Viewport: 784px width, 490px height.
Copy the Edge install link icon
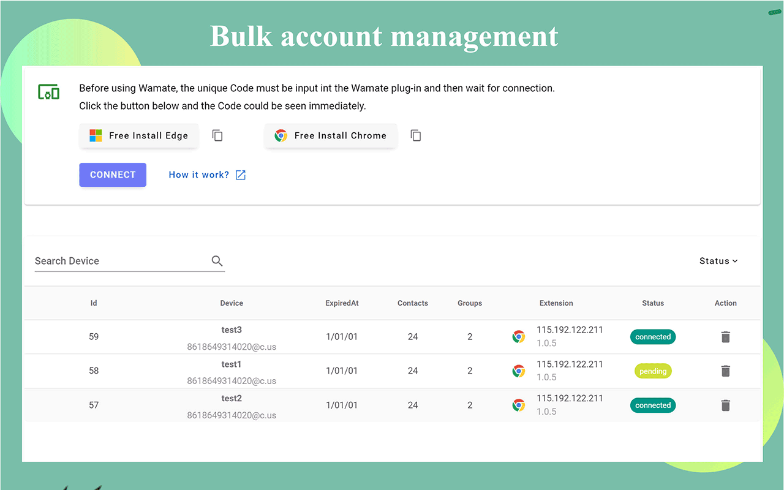click(217, 135)
